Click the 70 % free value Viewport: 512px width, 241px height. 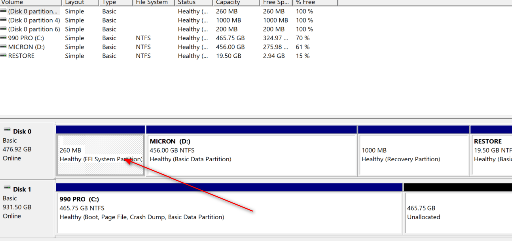click(x=303, y=38)
